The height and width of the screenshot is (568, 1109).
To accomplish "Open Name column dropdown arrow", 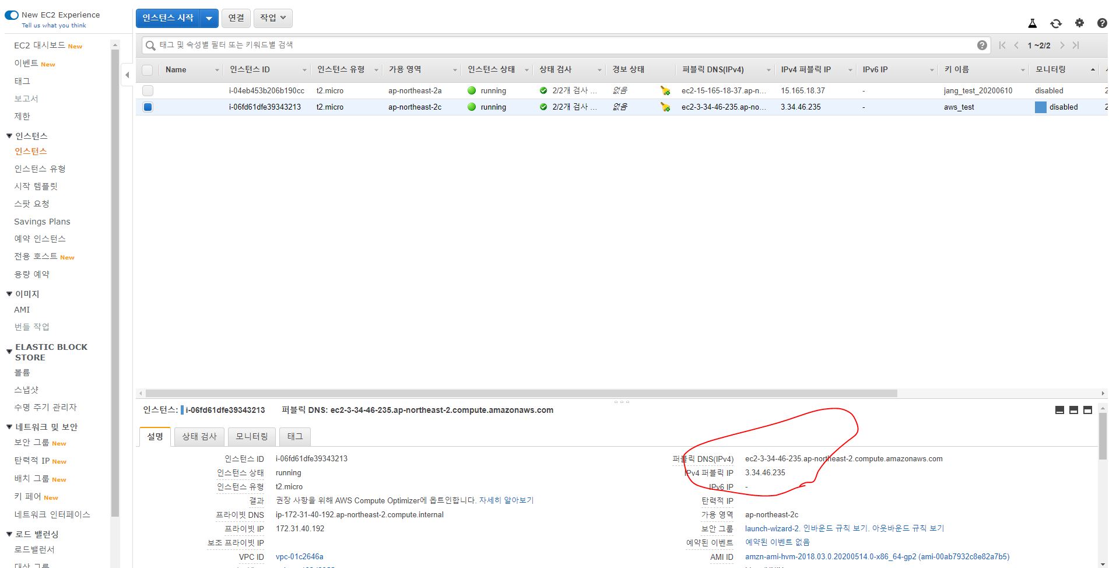I will coord(217,70).
